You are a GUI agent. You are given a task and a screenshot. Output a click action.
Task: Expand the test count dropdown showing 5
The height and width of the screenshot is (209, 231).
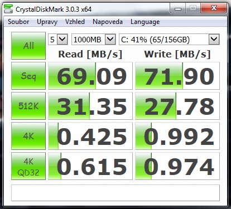pyautogui.click(x=62, y=39)
